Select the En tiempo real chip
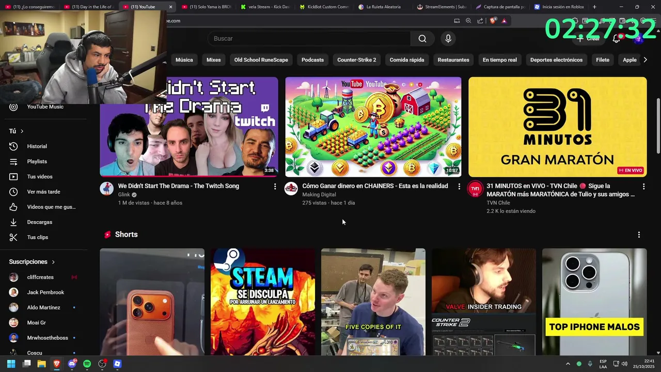 tap(500, 60)
